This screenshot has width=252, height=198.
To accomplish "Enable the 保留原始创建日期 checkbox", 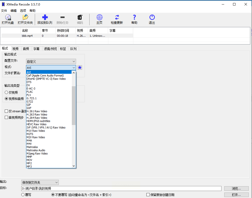I will click(148, 195).
